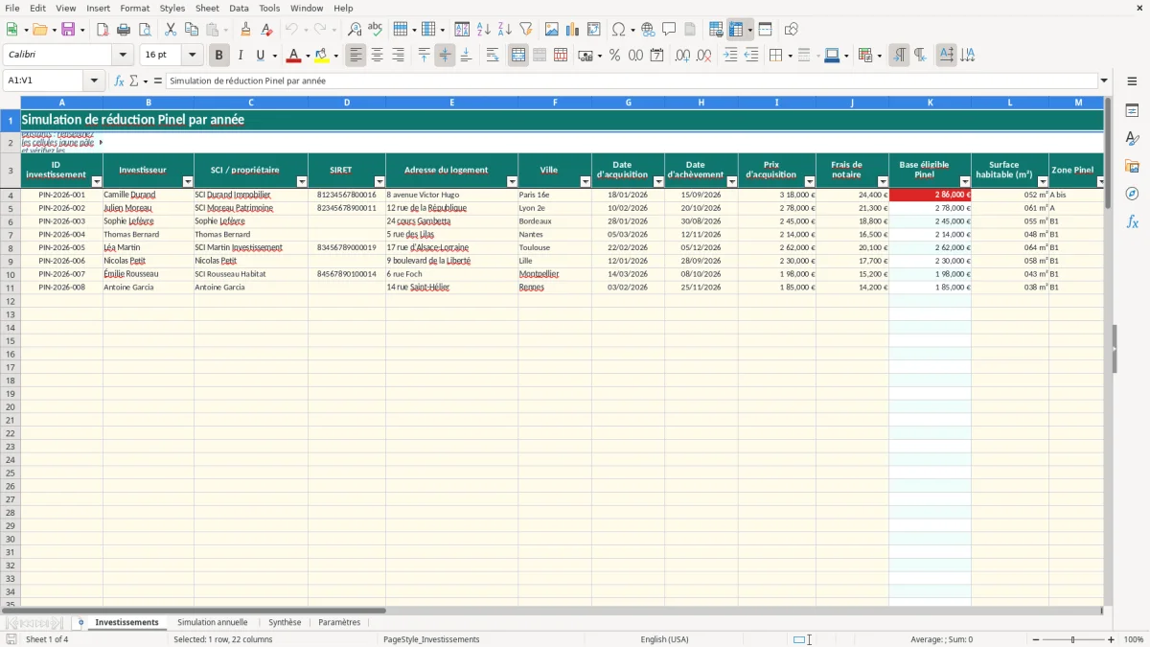Image resolution: width=1150 pixels, height=647 pixels.
Task: Expand the Name Box dropdown
Action: point(94,81)
